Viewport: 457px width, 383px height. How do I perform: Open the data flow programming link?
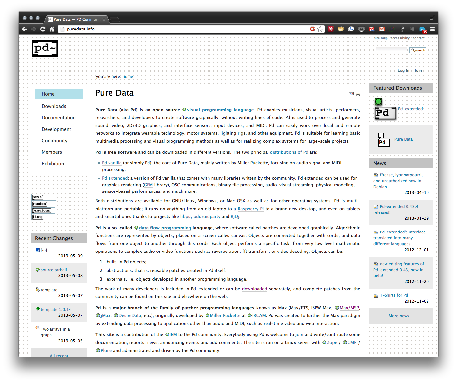coord(165,228)
